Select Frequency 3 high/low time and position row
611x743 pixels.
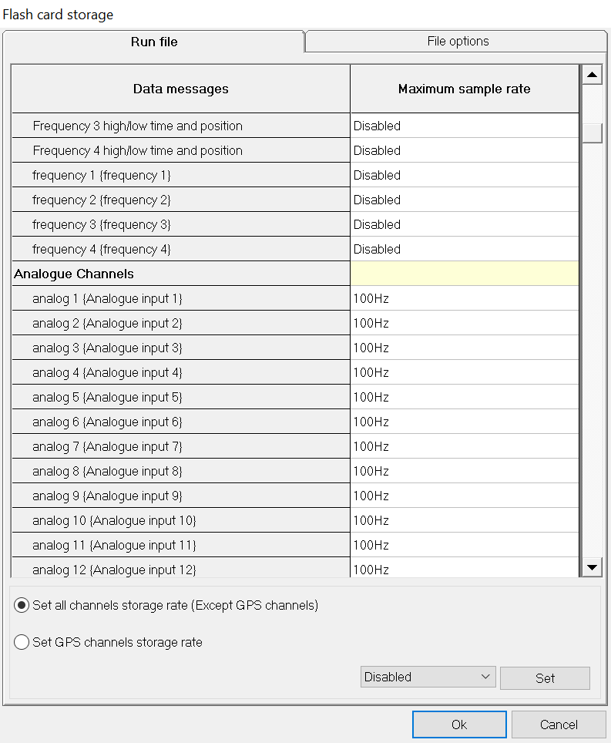tap(180, 126)
